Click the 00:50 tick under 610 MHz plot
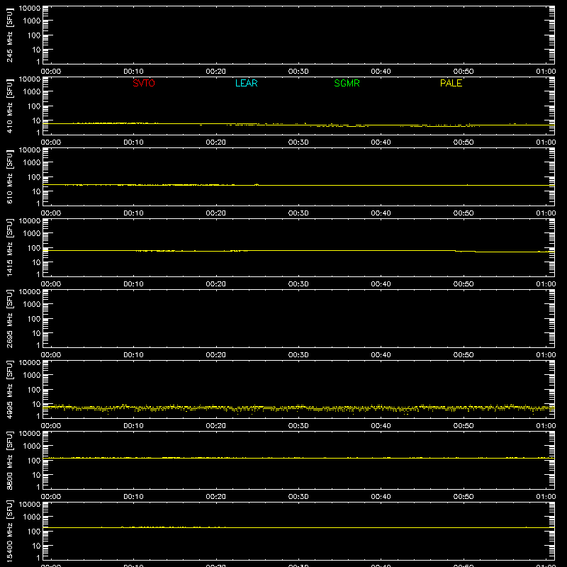 (464, 213)
